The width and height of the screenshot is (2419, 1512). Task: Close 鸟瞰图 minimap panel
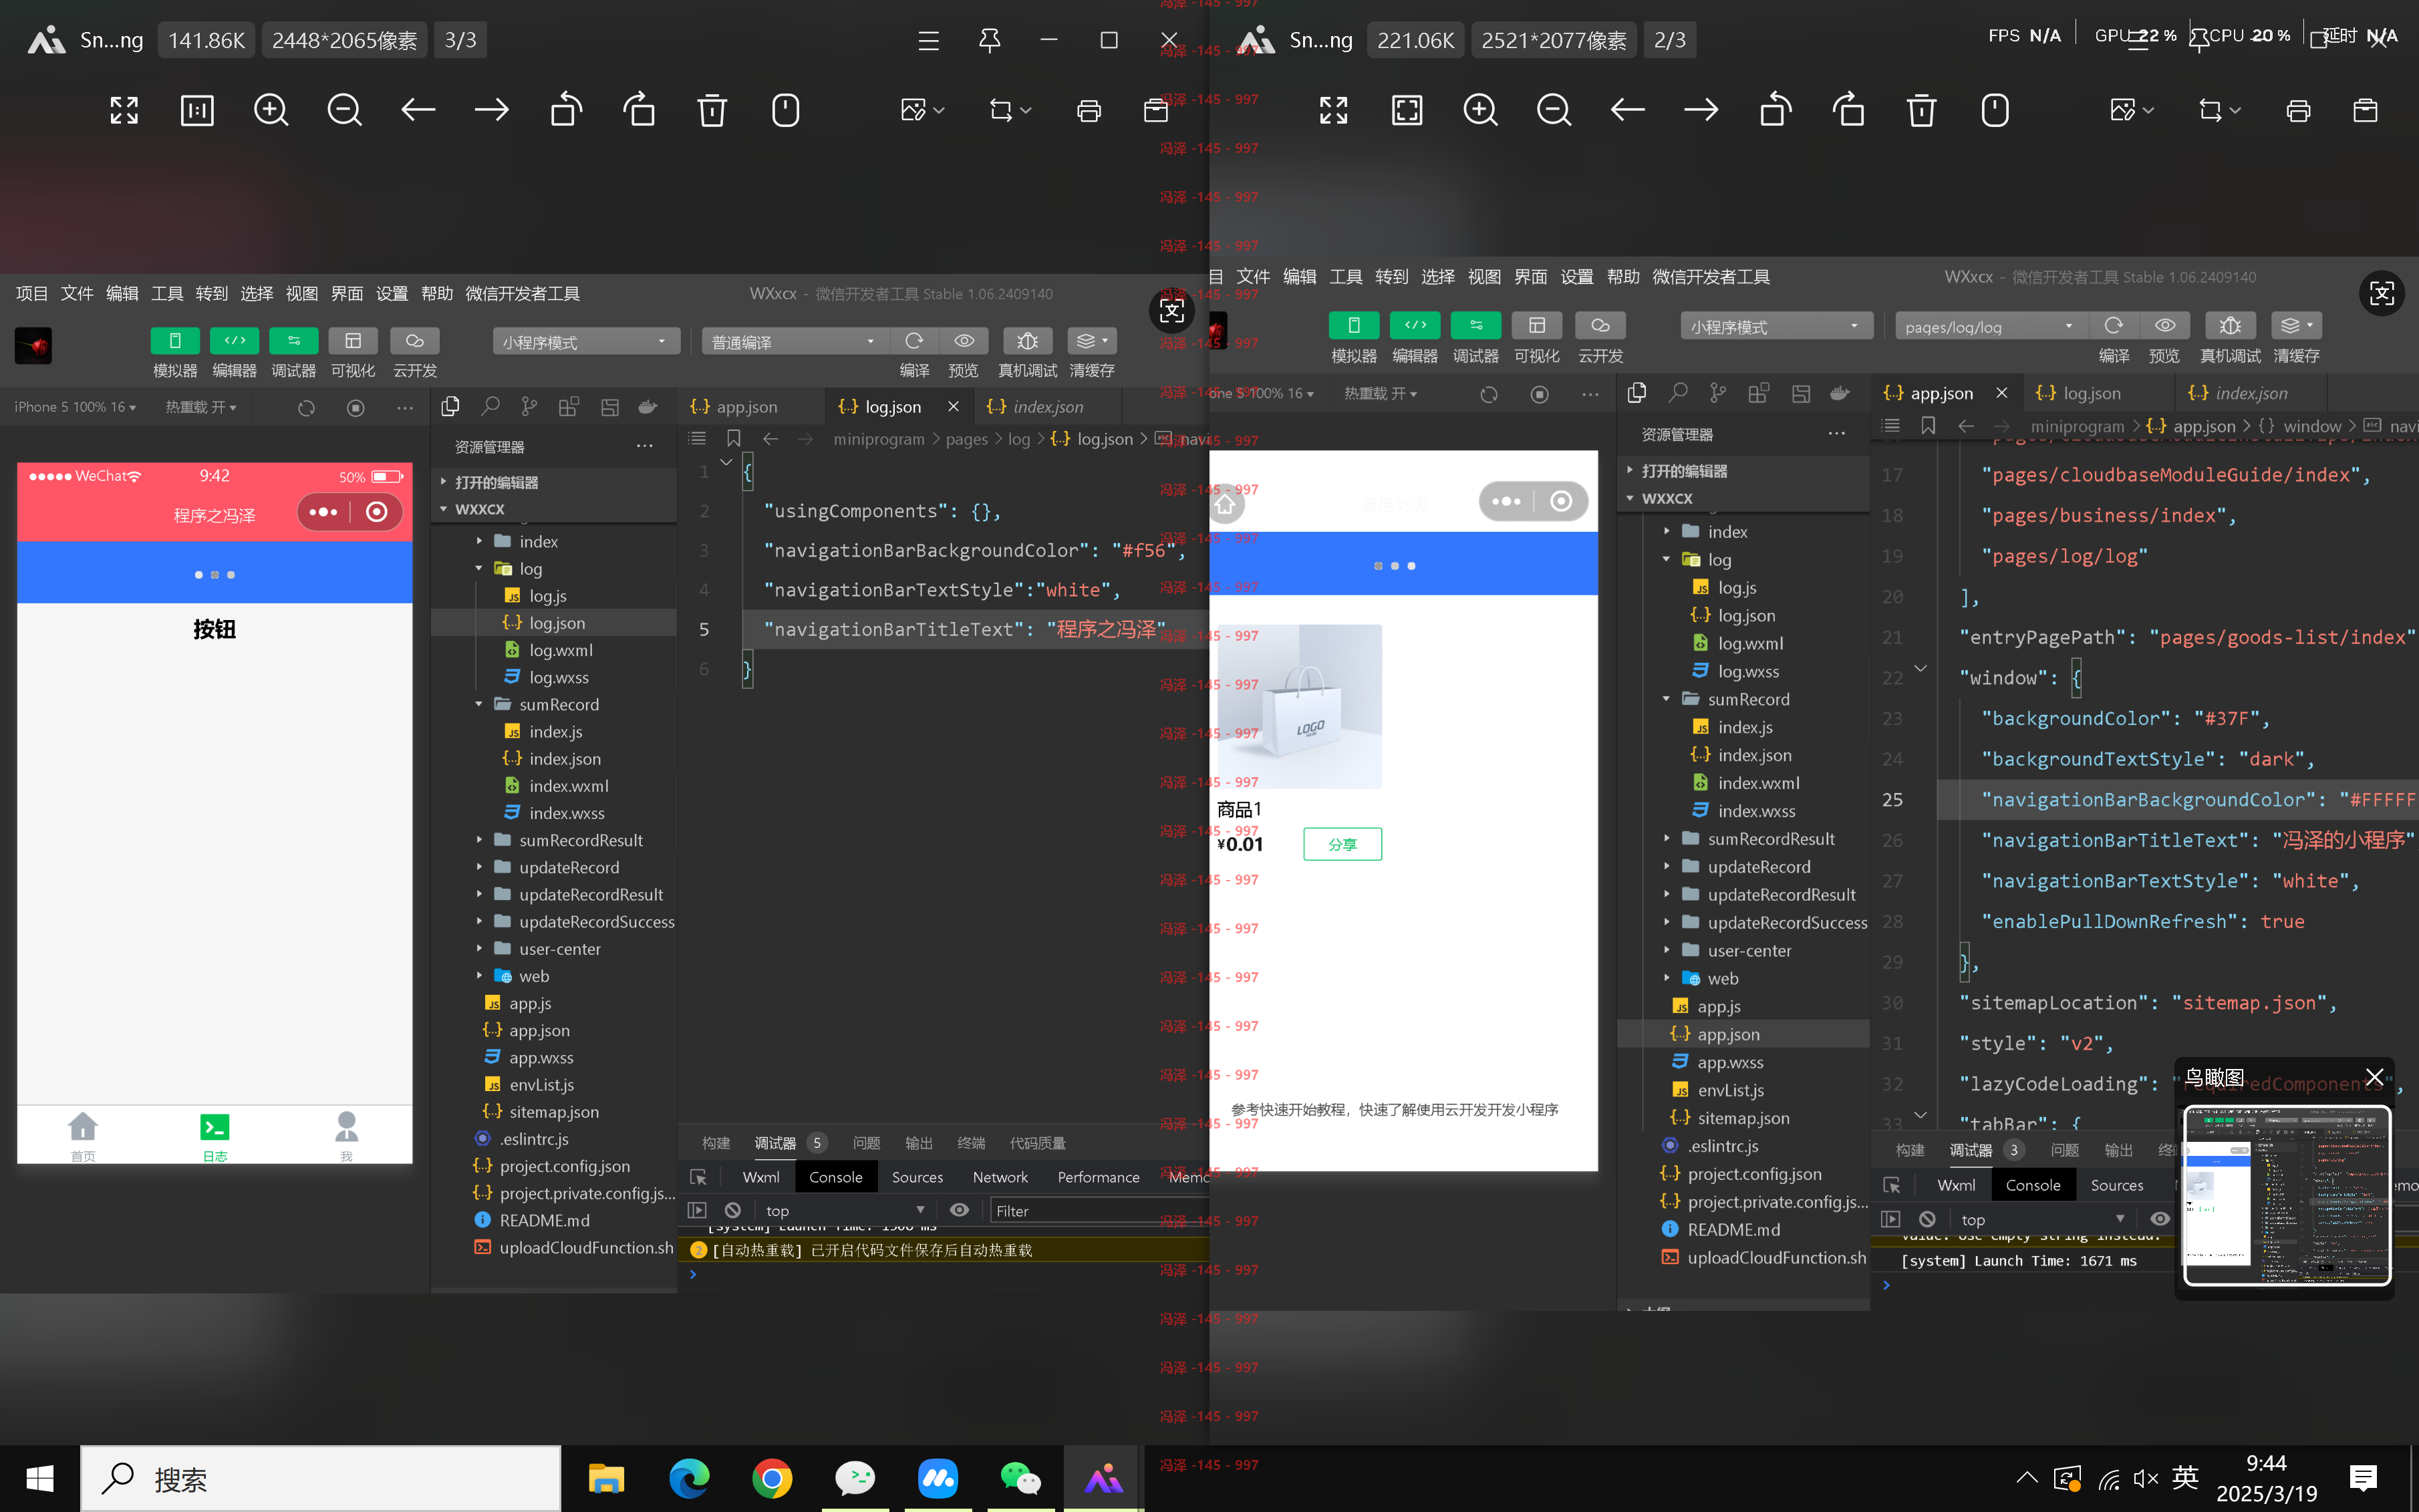pyautogui.click(x=2374, y=1077)
